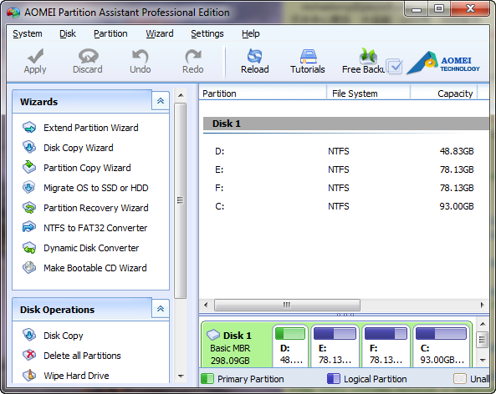Click the Dynamic Disk Converter icon
This screenshot has height=394, width=496.
[x=29, y=248]
